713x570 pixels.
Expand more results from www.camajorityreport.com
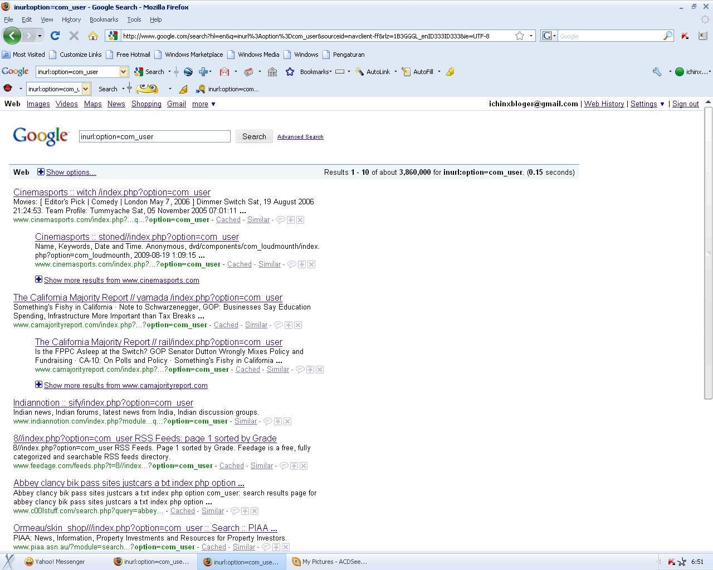pos(121,385)
